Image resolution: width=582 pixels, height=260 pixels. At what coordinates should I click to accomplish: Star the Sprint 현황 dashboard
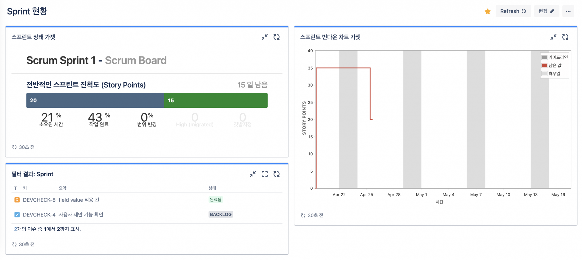pyautogui.click(x=488, y=11)
